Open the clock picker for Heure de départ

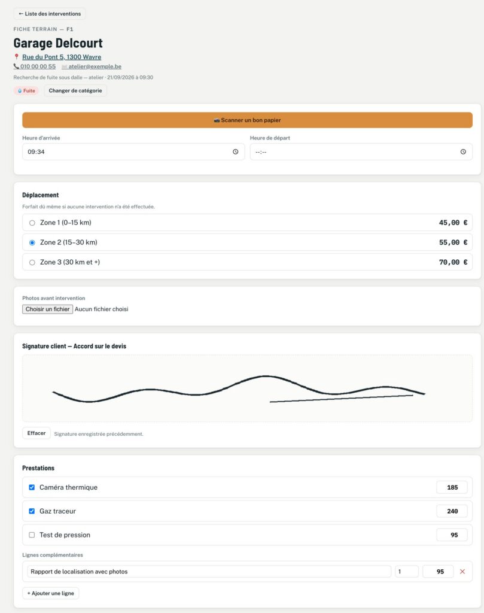pyautogui.click(x=463, y=151)
